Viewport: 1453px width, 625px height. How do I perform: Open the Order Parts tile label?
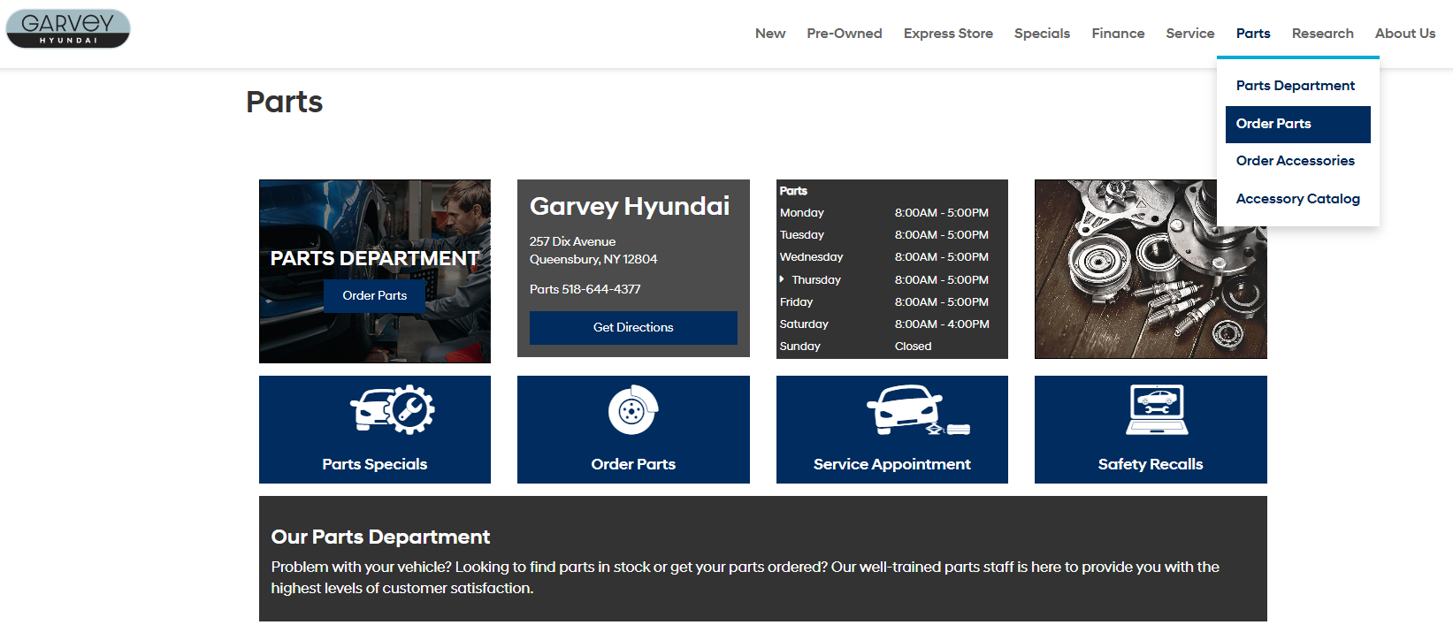coord(633,464)
